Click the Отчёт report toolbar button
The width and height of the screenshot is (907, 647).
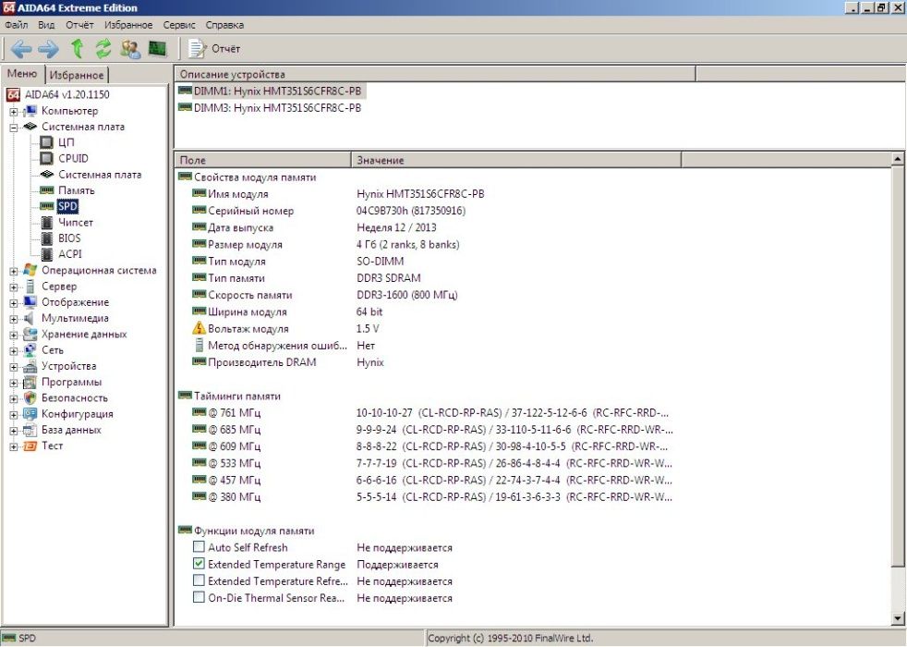[x=214, y=49]
